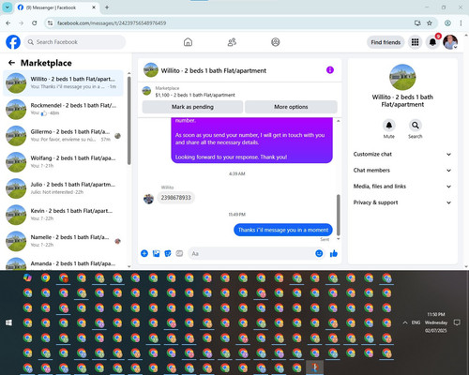Open the purple conversation information icon

tap(330, 70)
